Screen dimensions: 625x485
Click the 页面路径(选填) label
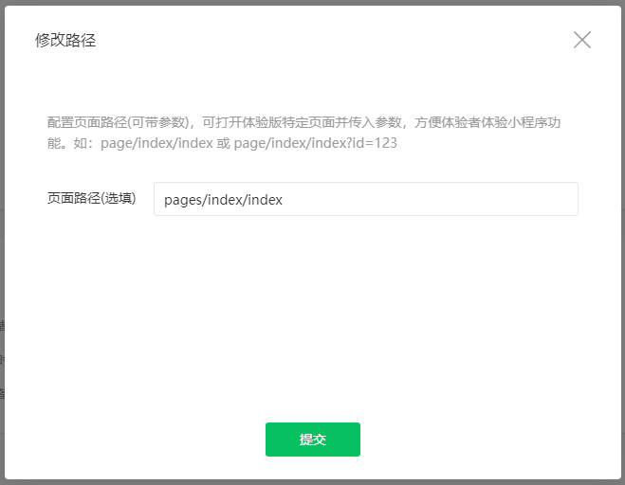coord(92,198)
